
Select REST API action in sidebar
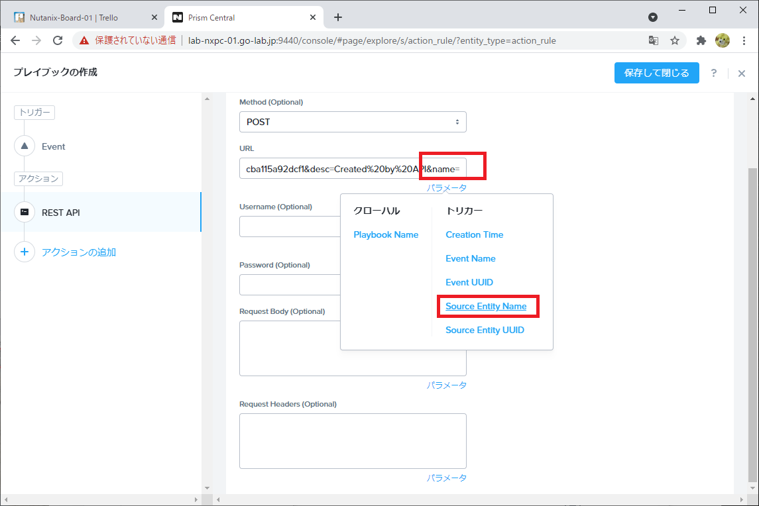pyautogui.click(x=100, y=213)
